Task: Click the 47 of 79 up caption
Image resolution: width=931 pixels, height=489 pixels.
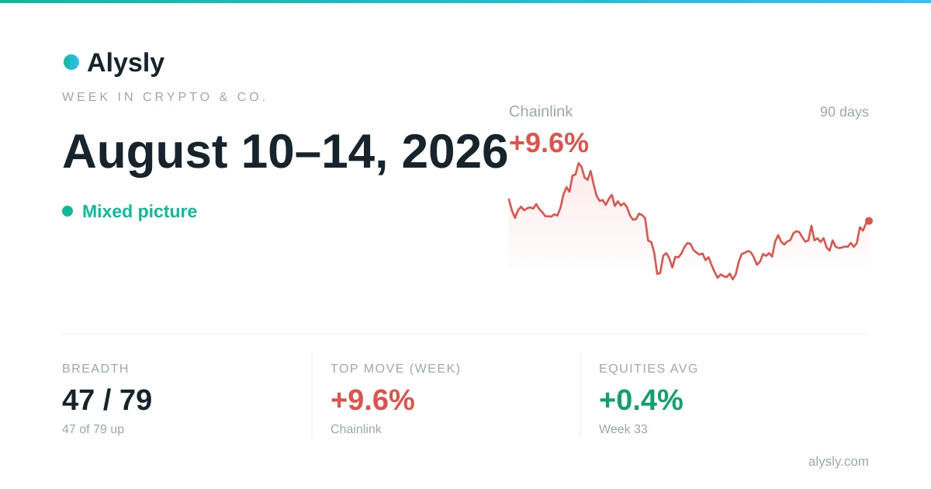Action: (x=93, y=429)
